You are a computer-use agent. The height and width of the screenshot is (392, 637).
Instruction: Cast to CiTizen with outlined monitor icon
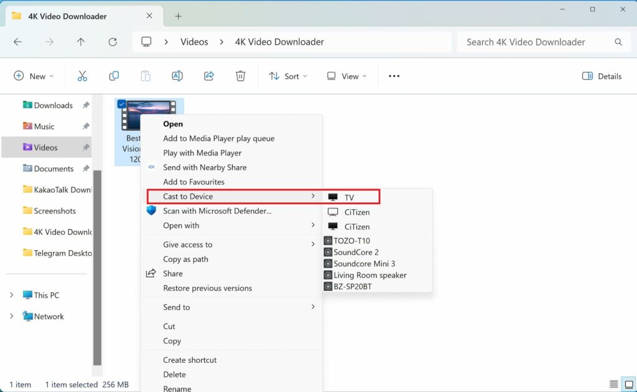pyautogui.click(x=377, y=212)
